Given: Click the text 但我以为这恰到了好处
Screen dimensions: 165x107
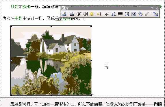Looking at the screenshot, I should pos(126,104).
